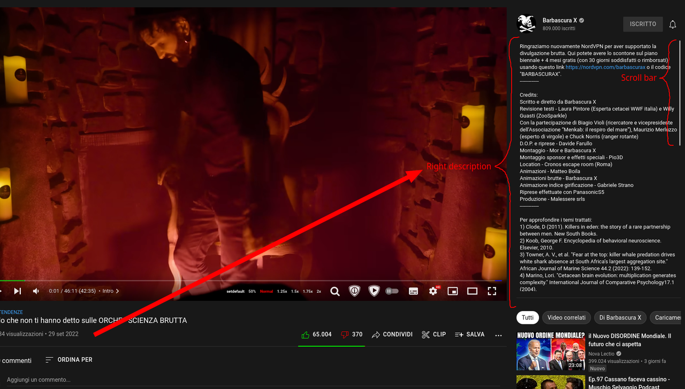Click the 65.004 likes count
Screen dimensions: 685x389
pyautogui.click(x=322, y=334)
